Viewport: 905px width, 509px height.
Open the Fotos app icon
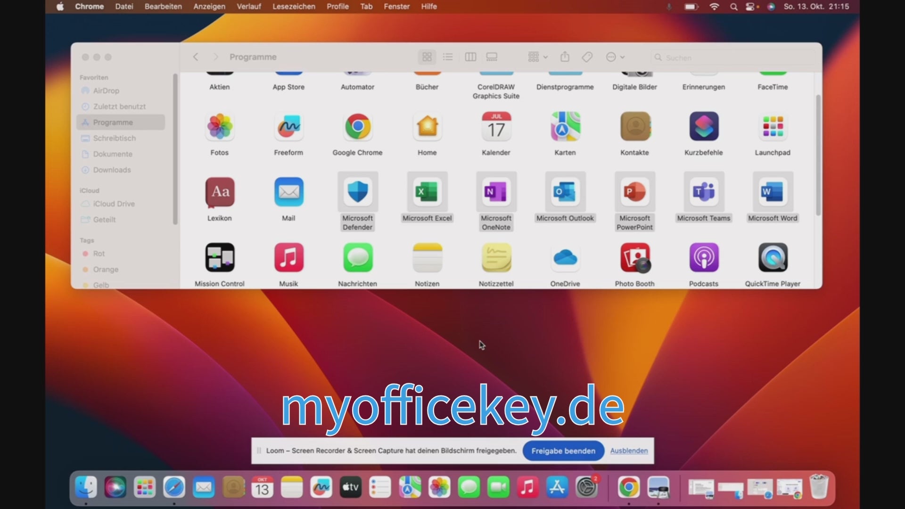pyautogui.click(x=220, y=127)
